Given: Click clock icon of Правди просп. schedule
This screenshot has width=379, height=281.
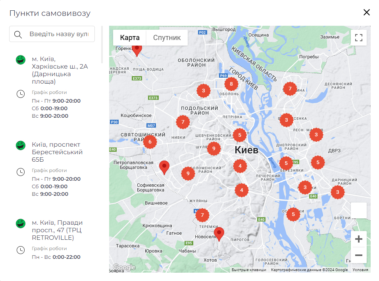Looking at the screenshot, I should [x=21, y=250].
